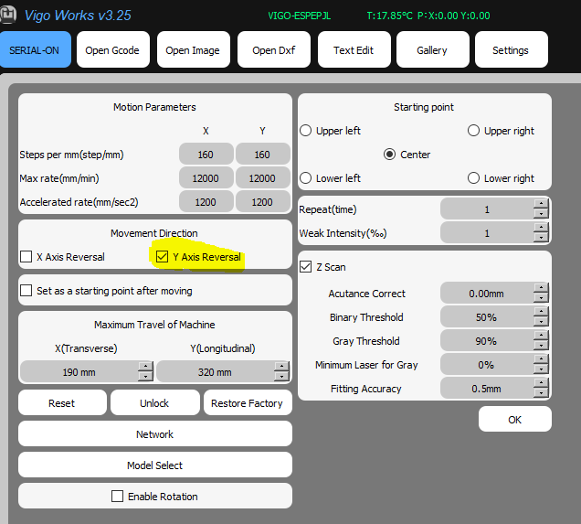
Task: Toggle the SERIAL-ON connection button
Action: (x=35, y=49)
